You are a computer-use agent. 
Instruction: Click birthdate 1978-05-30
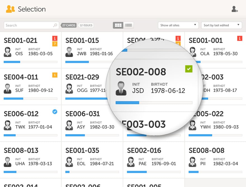coord(225,54)
